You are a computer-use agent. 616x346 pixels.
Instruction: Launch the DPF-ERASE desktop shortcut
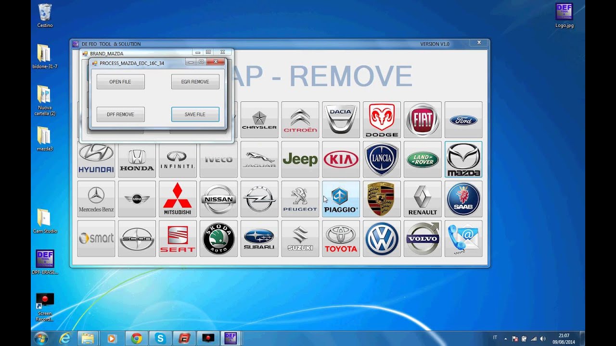tap(45, 262)
